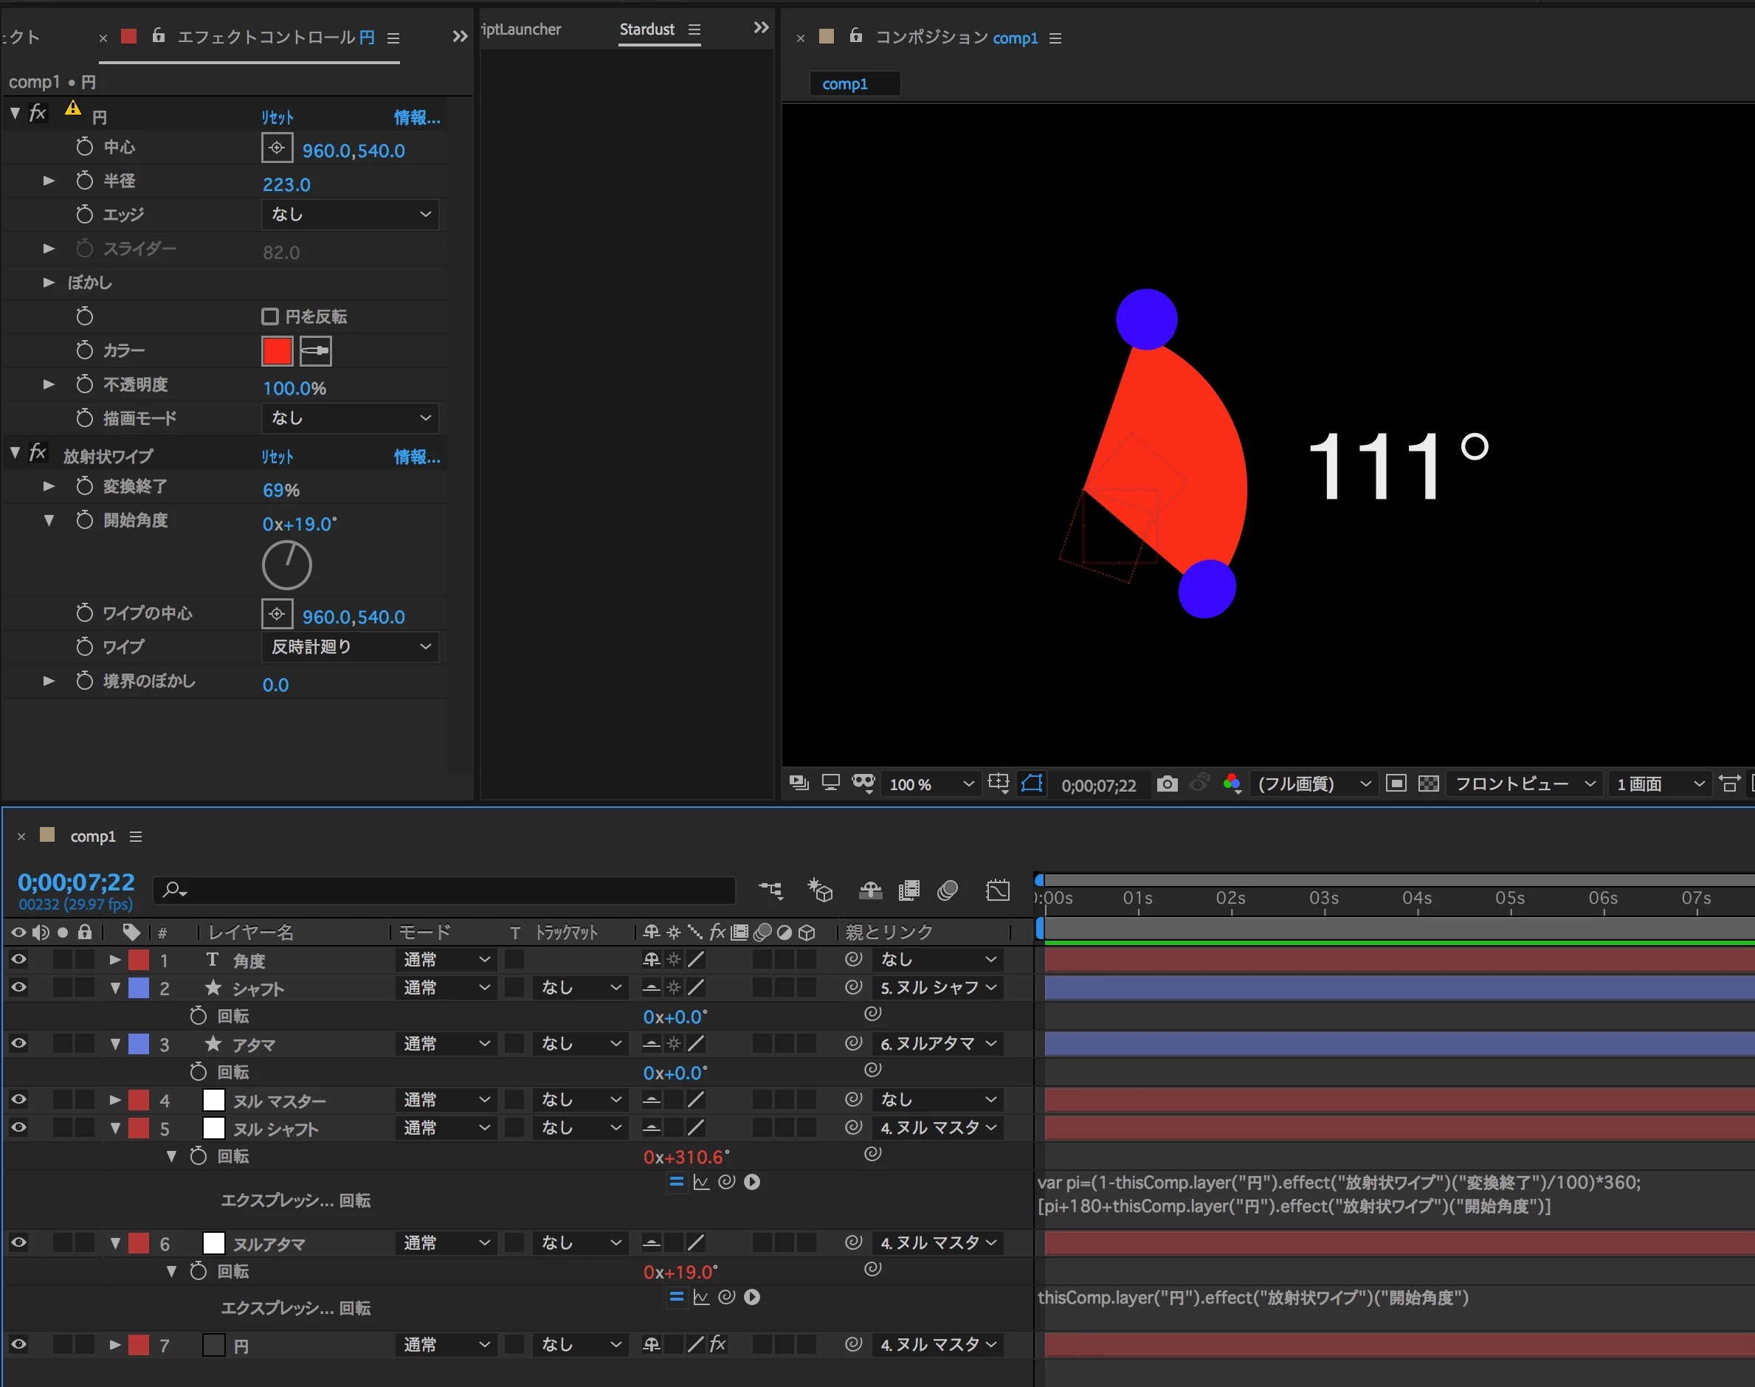
Task: Click the 開始角度 stopwatch icon
Action: pos(84,519)
